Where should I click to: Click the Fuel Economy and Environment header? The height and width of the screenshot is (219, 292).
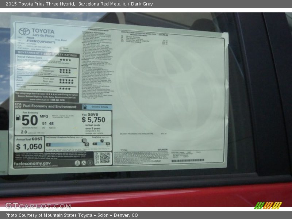(50, 106)
